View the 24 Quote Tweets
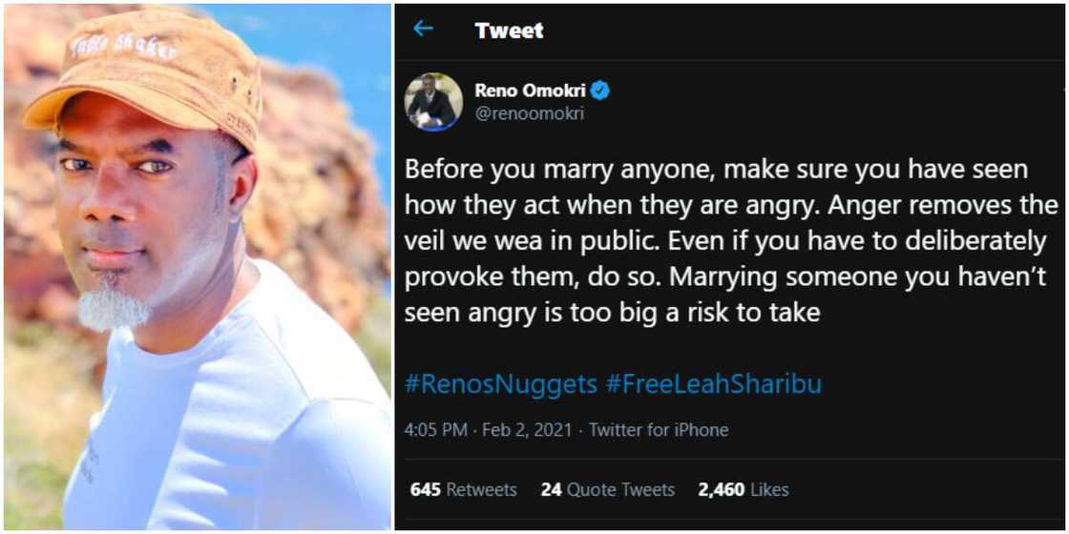1069x534 pixels. (607, 489)
